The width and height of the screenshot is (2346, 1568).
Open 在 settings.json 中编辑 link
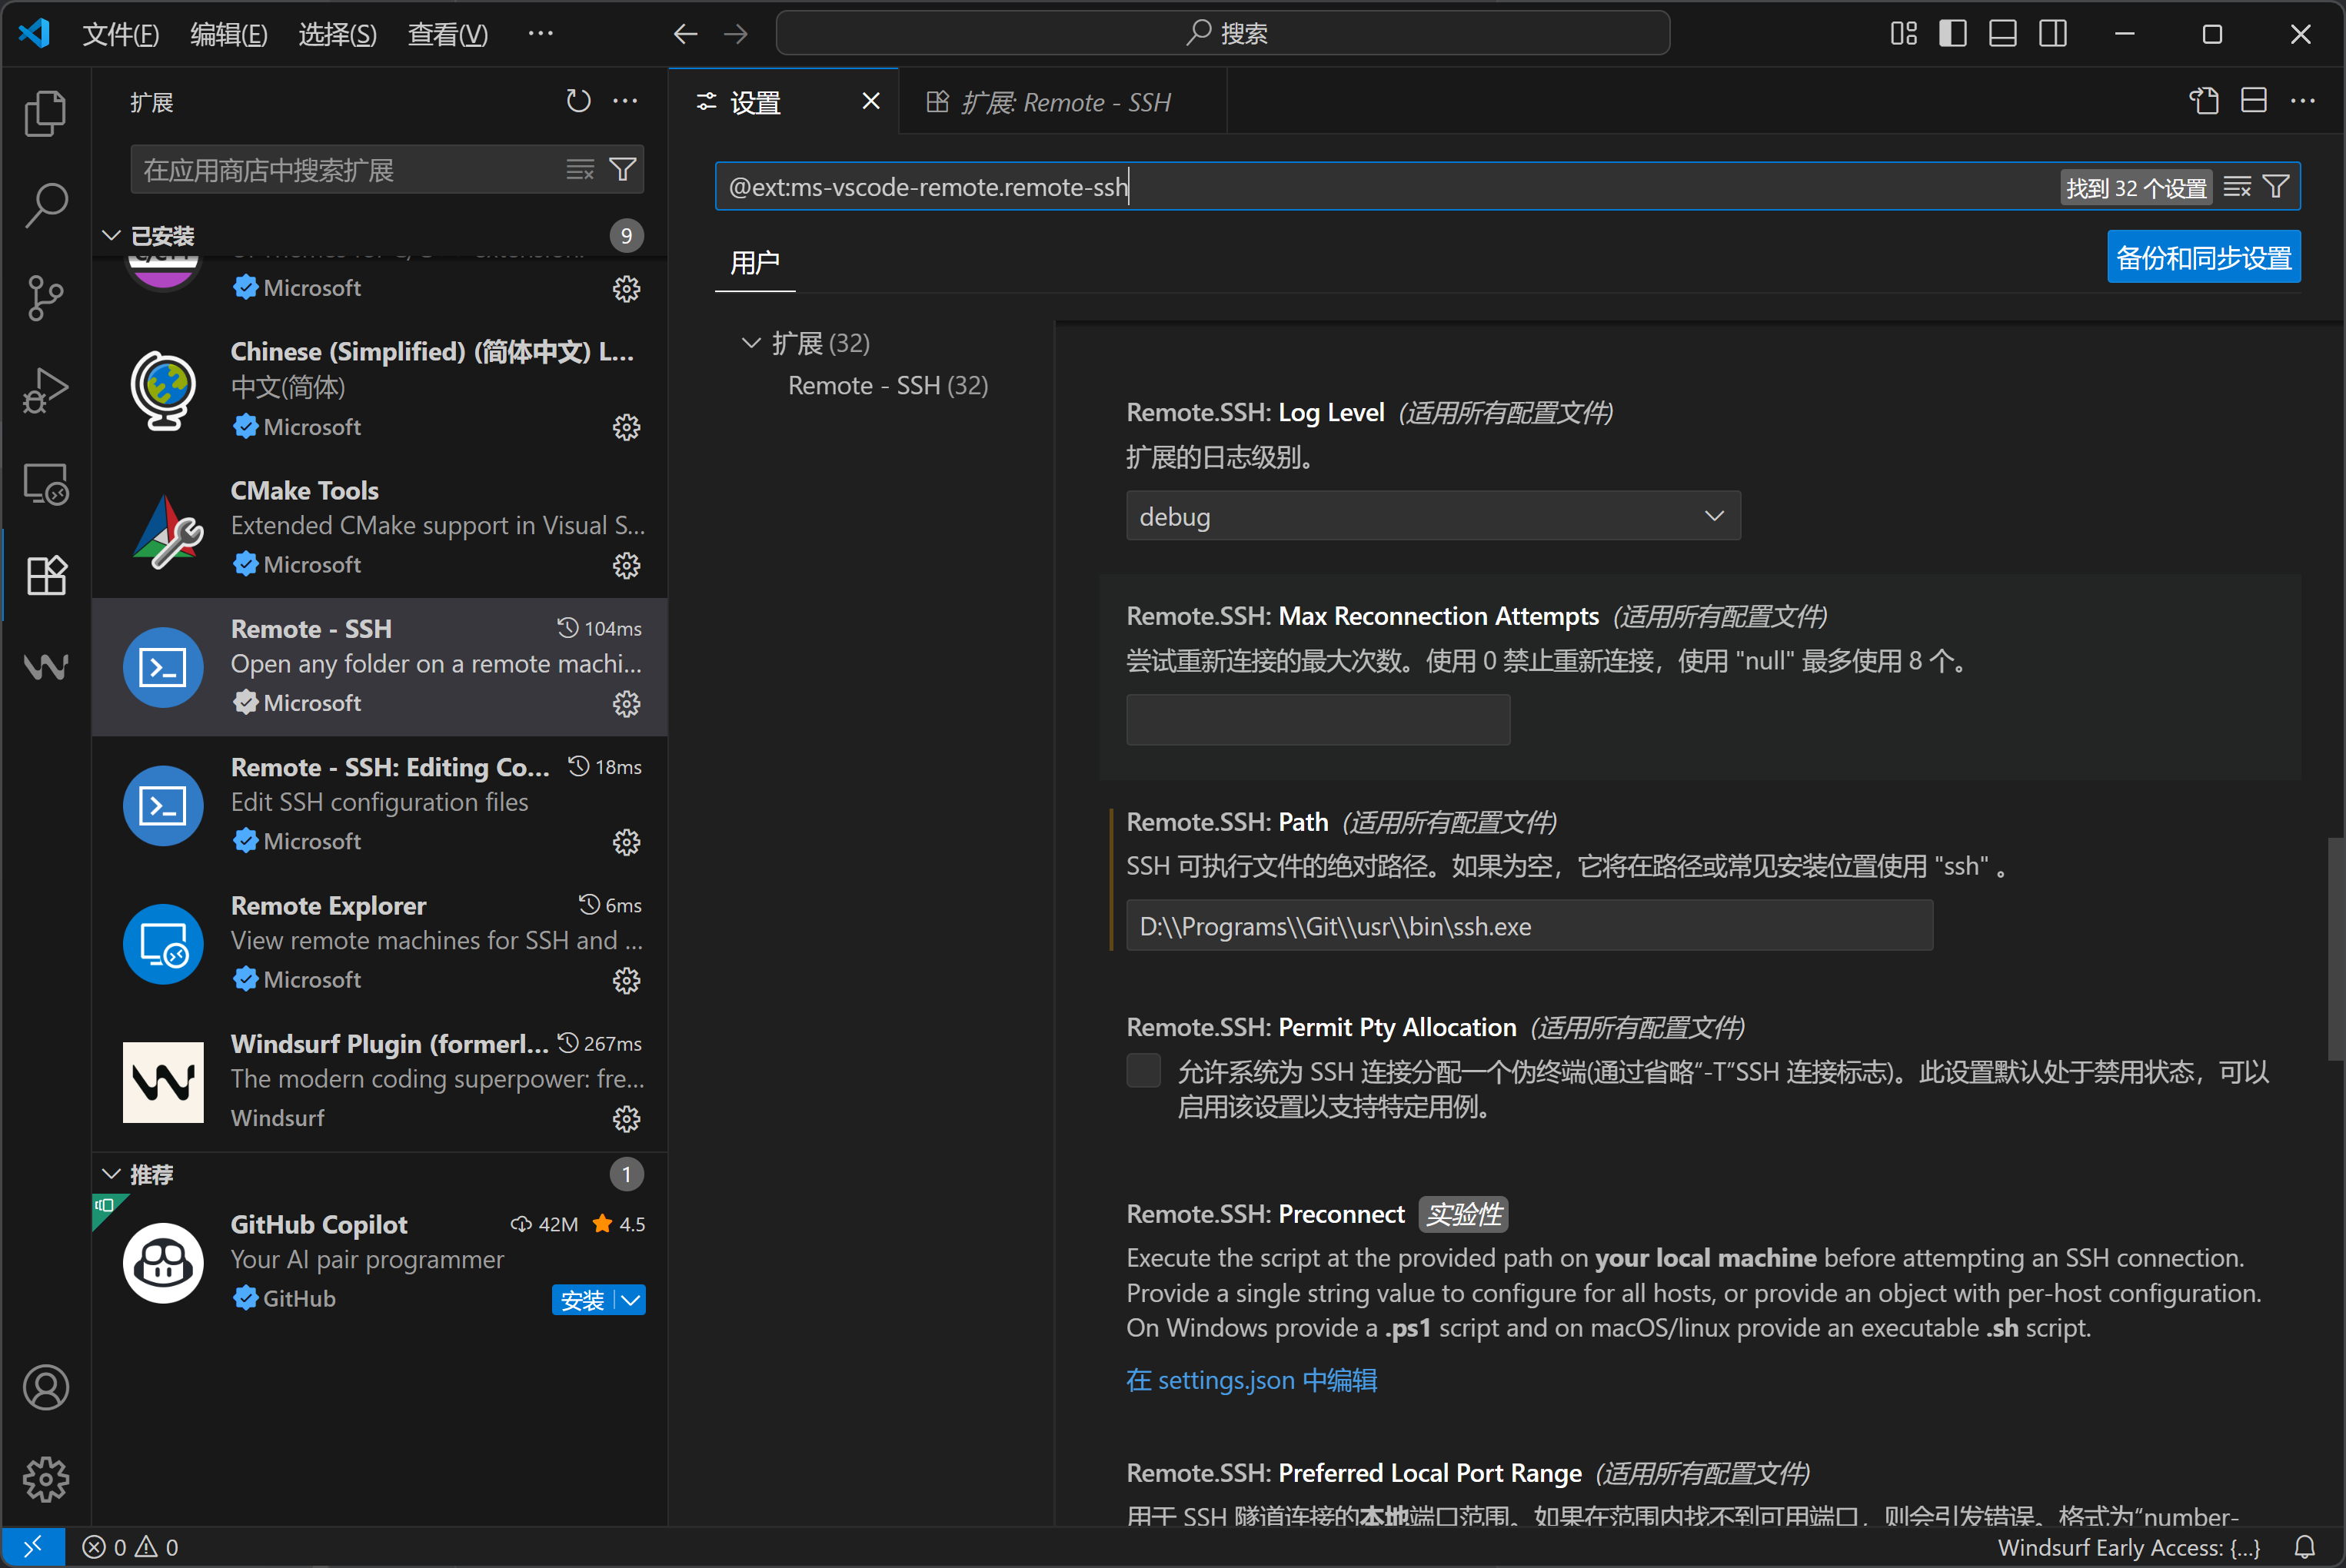(1250, 1380)
